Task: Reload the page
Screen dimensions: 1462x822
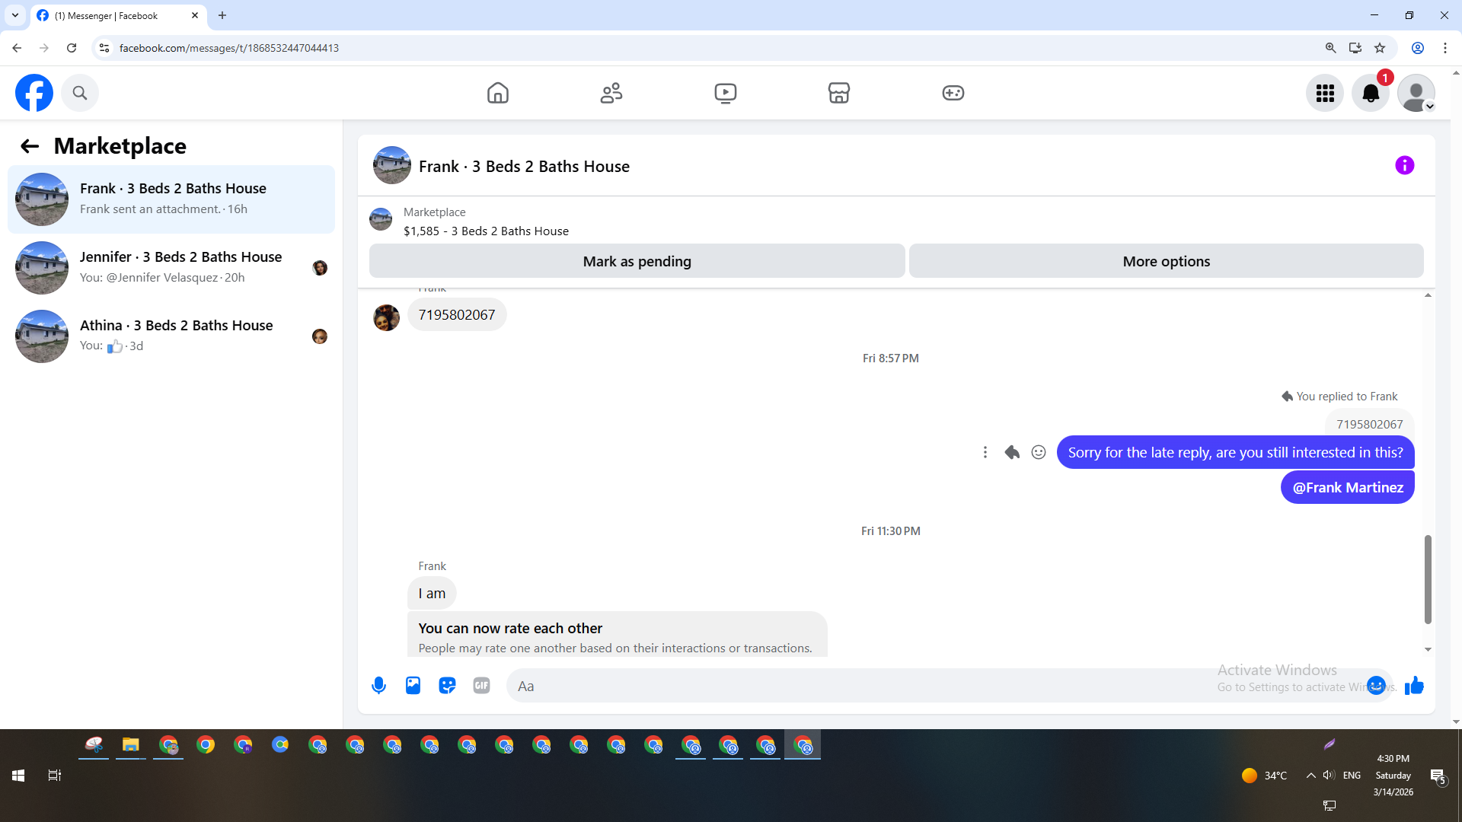Action: 72,48
